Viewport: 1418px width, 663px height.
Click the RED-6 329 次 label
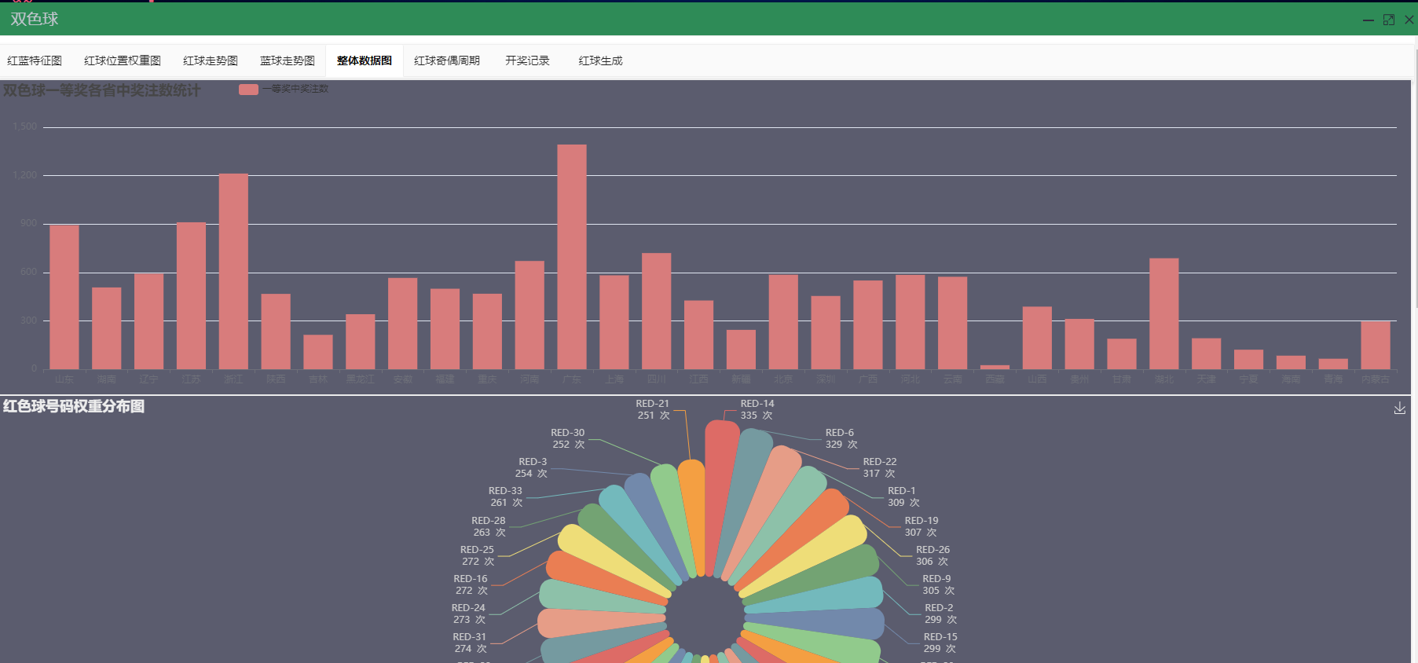click(x=841, y=438)
